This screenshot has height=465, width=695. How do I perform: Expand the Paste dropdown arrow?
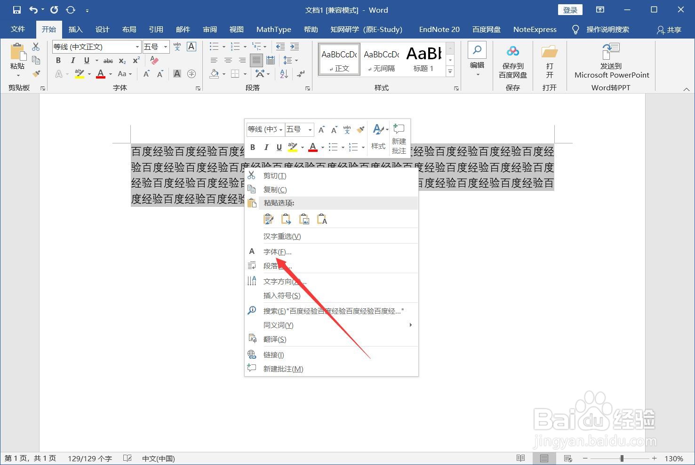coord(18,76)
